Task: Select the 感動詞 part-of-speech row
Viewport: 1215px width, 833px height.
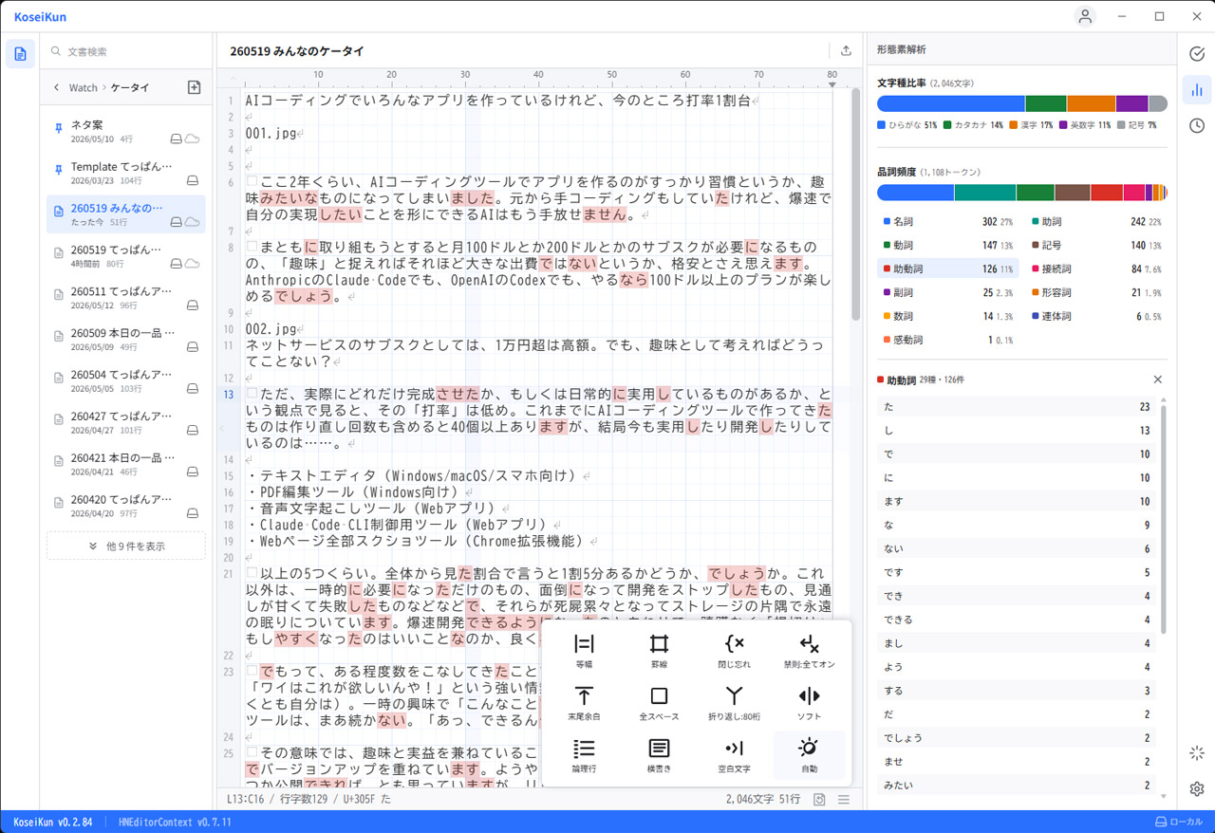Action: click(x=948, y=340)
